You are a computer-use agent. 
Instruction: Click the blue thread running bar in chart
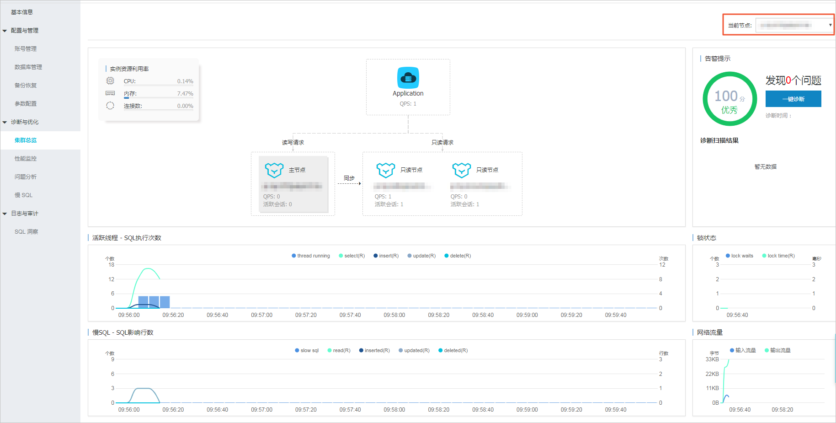click(x=154, y=302)
